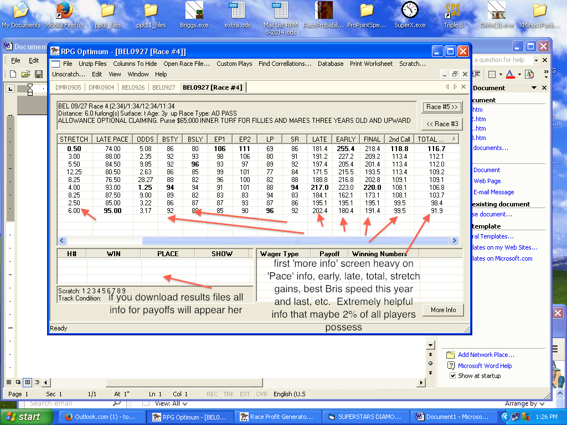Click the More Info button
The image size is (567, 425).
coord(443,310)
